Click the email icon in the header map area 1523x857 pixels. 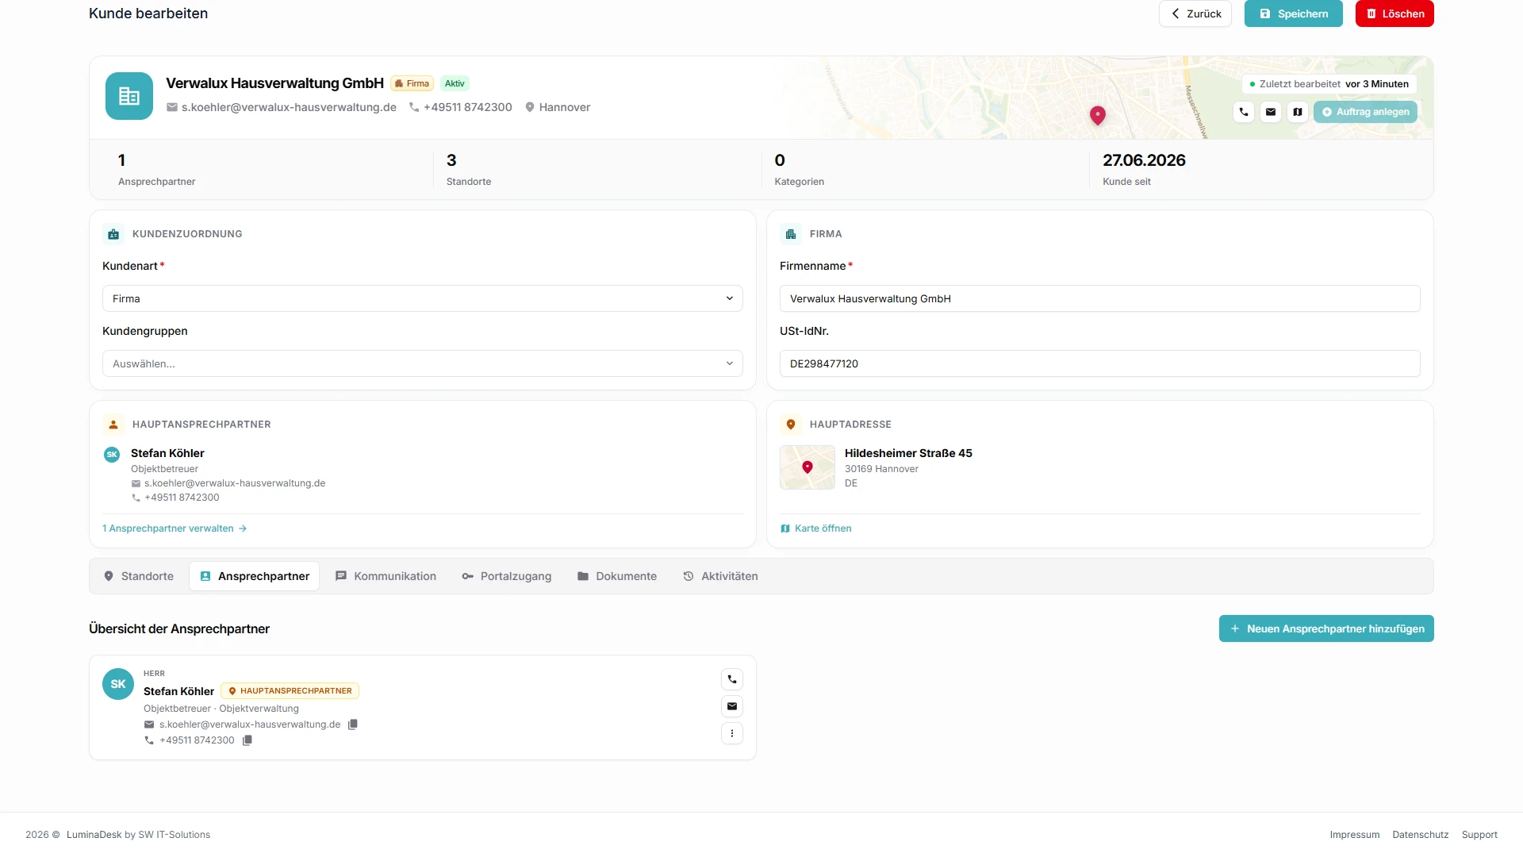pyautogui.click(x=1271, y=112)
